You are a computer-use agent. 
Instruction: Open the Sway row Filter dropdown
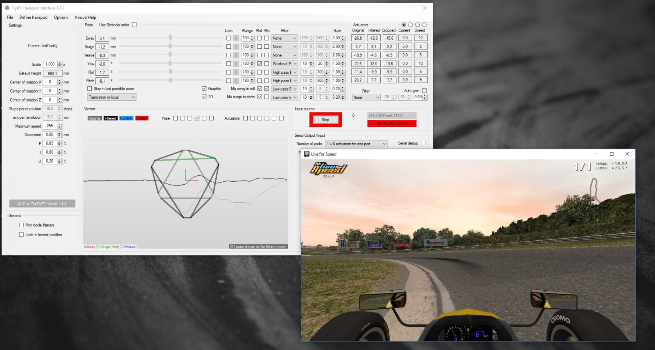tap(285, 38)
